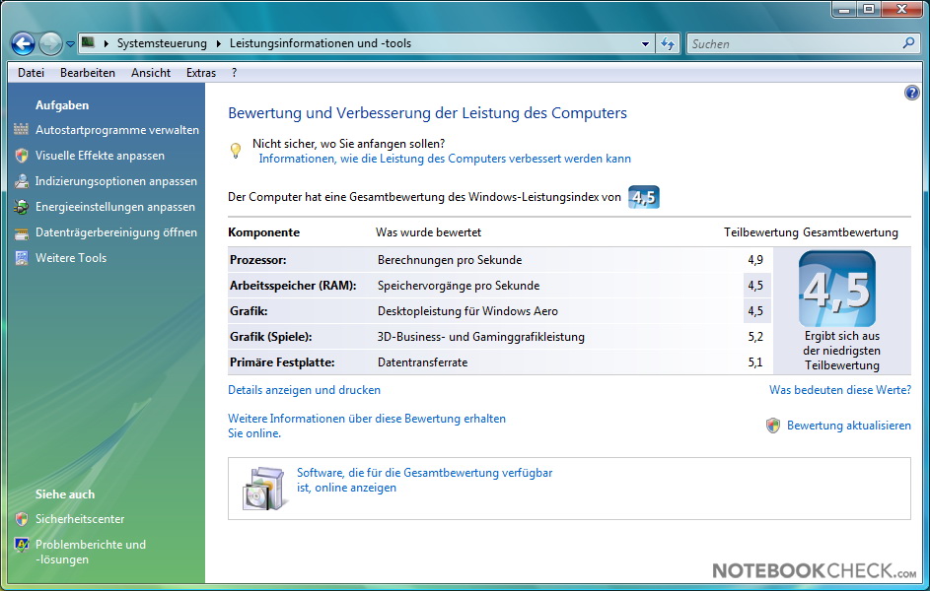930x591 pixels.
Task: Open Datenträgerbereinigung öffnen
Action: 115,232
